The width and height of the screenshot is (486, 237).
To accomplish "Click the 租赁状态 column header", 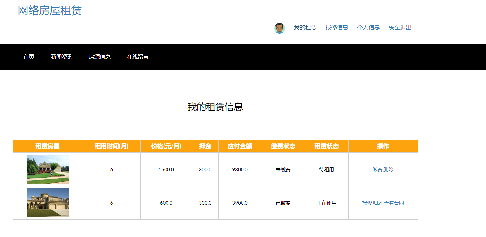I will coord(327,146).
